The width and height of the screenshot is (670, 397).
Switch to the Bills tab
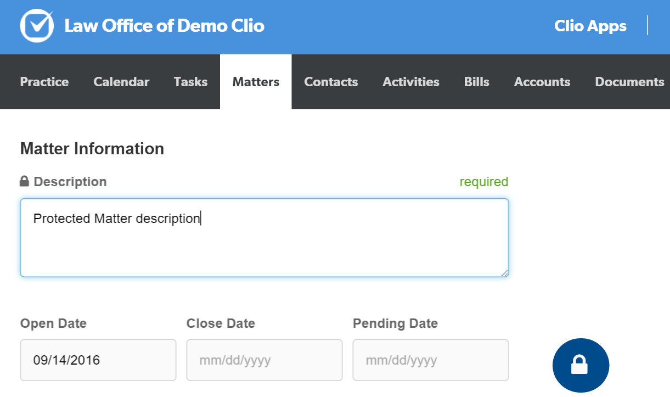pos(476,82)
